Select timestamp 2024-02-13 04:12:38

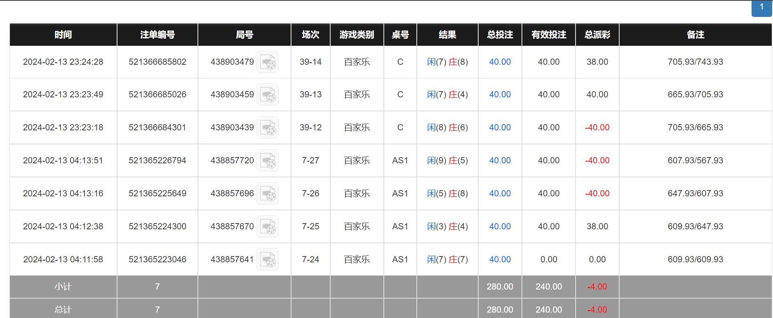pyautogui.click(x=63, y=226)
